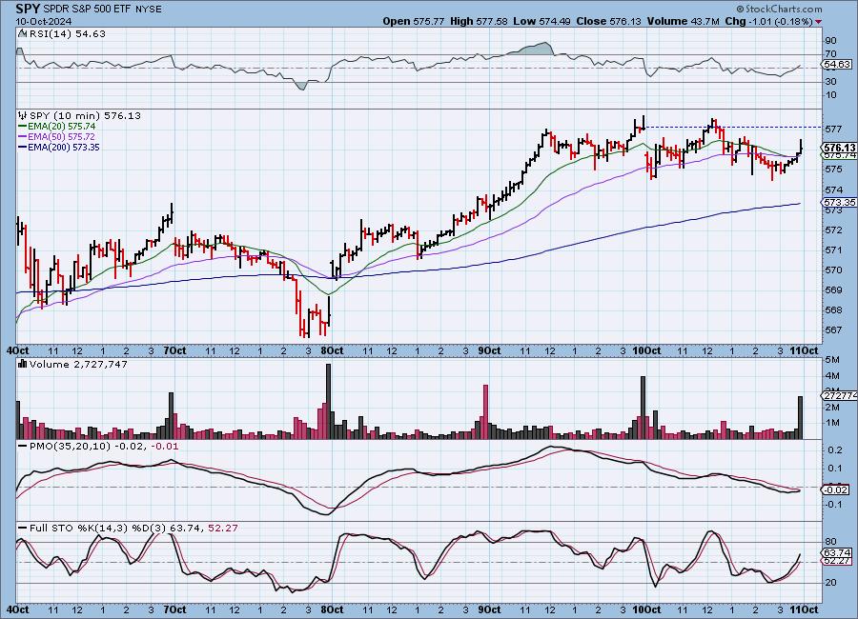Click the NYSE exchange label
Screen dimensions: 858x619
[147, 10]
